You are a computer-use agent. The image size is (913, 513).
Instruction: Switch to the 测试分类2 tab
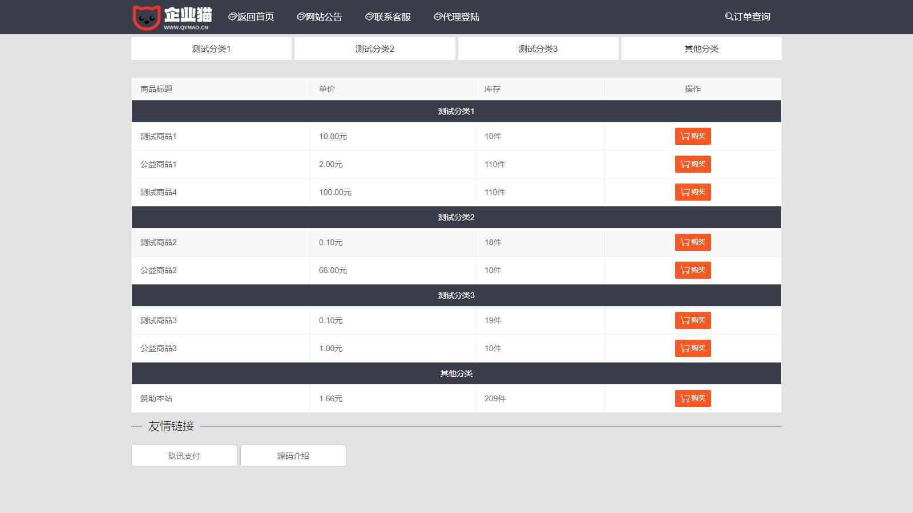(x=374, y=49)
